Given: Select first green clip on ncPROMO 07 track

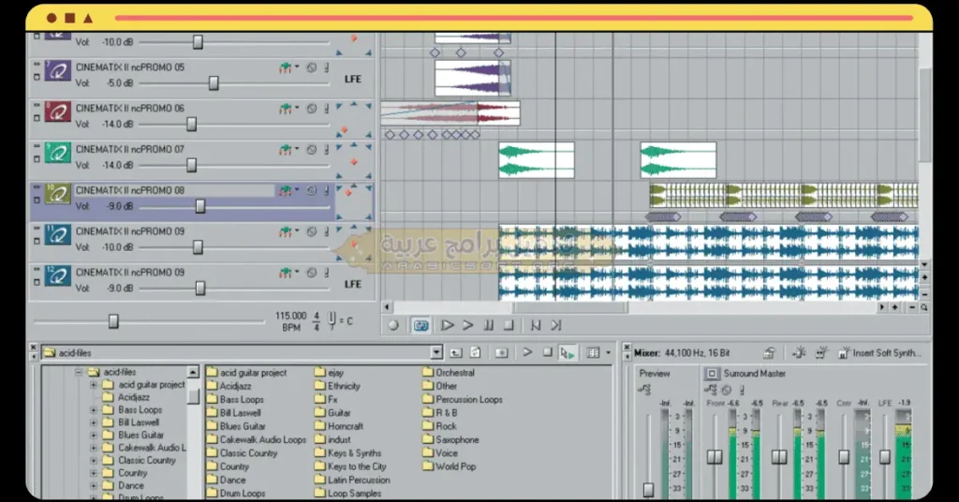Looking at the screenshot, I should click(537, 160).
